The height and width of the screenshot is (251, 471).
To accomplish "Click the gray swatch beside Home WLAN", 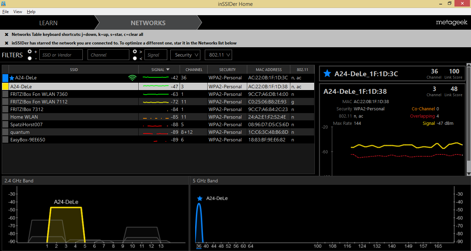I will click(x=5, y=117).
